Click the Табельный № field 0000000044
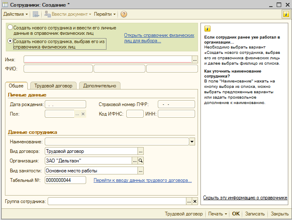Screen dimensions: 292x220 65,180
